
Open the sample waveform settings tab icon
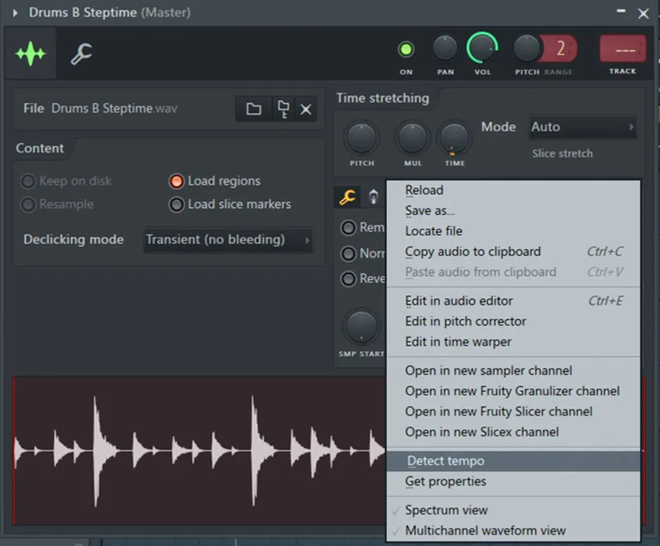pos(30,53)
